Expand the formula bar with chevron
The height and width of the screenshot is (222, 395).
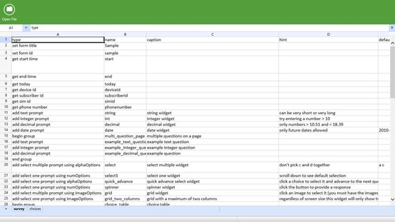pyautogui.click(x=392, y=28)
